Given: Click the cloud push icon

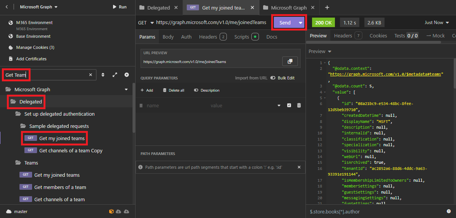Looking at the screenshot, I should (x=126, y=211).
